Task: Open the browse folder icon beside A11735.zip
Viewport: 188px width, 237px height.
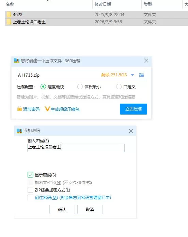Action: (141, 75)
